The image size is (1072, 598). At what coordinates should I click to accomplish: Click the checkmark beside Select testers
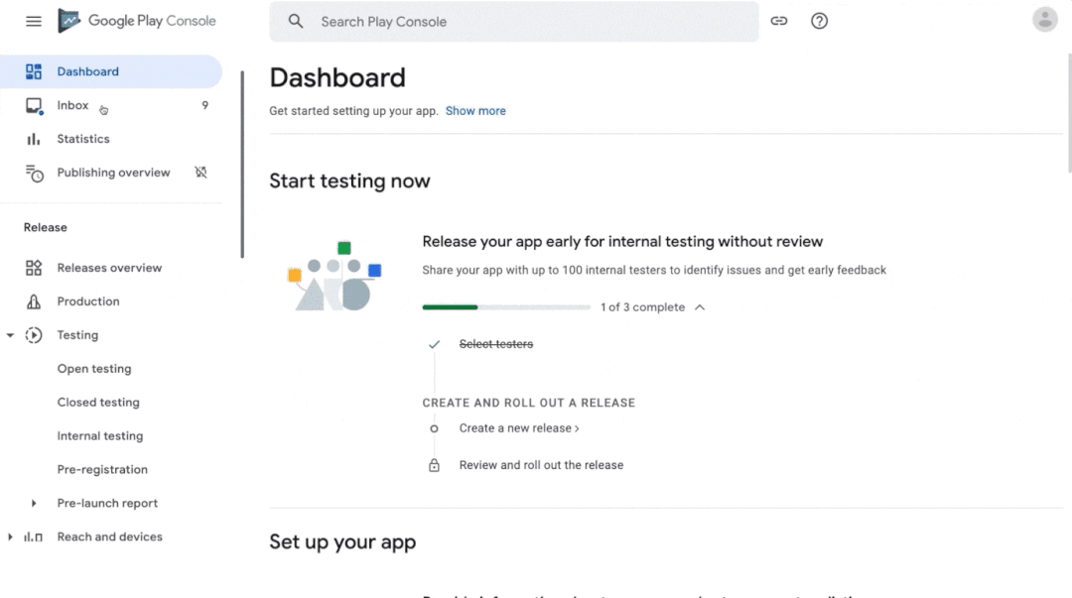434,344
